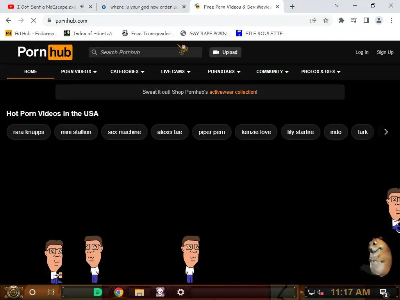Open Settings gear on the taskbar
Viewport: 400px width, 300px height.
[x=180, y=292]
